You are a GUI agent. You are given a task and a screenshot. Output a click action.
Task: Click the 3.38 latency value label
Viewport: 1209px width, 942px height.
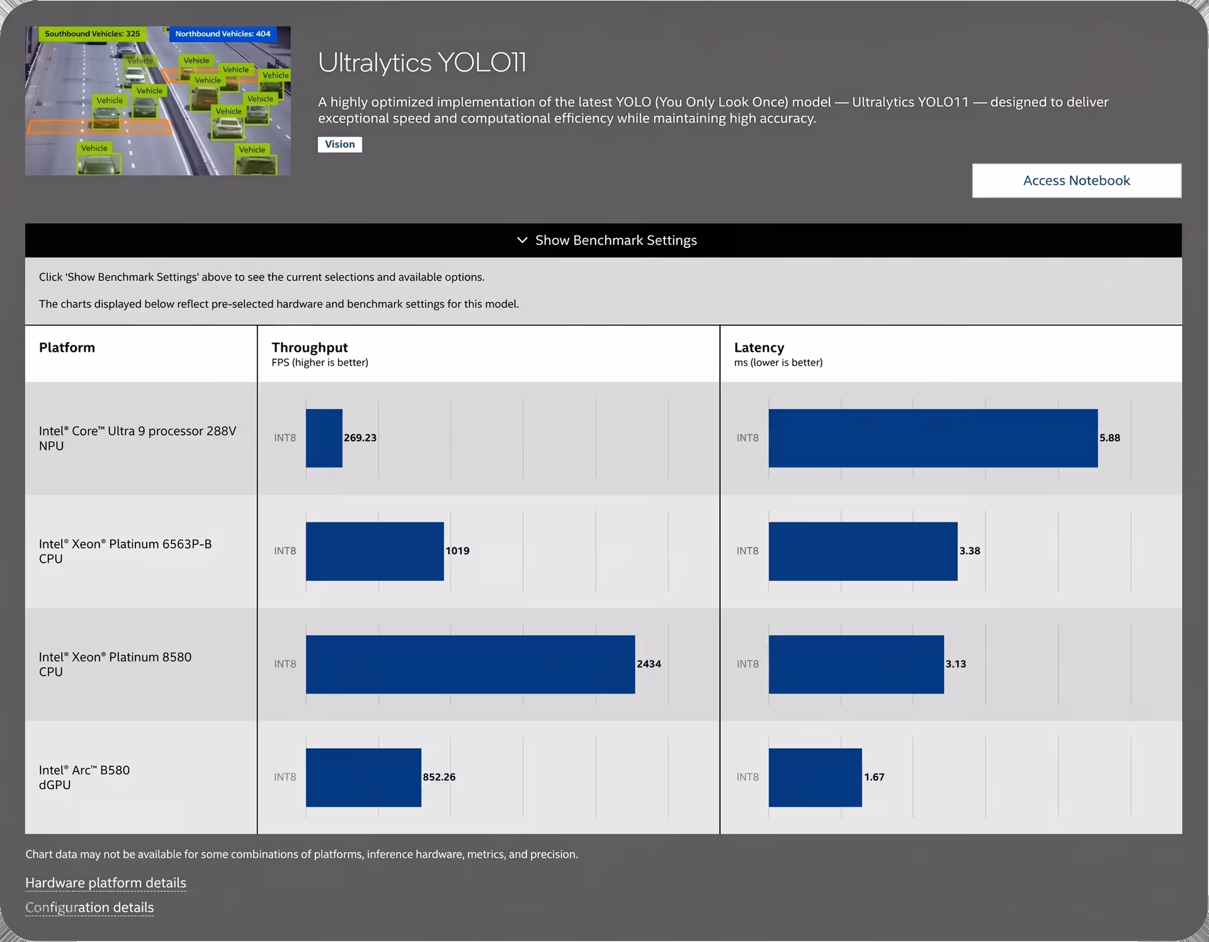(x=970, y=551)
